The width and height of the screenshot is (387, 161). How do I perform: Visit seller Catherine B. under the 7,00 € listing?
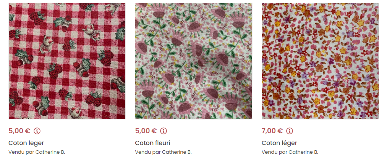coord(303,152)
